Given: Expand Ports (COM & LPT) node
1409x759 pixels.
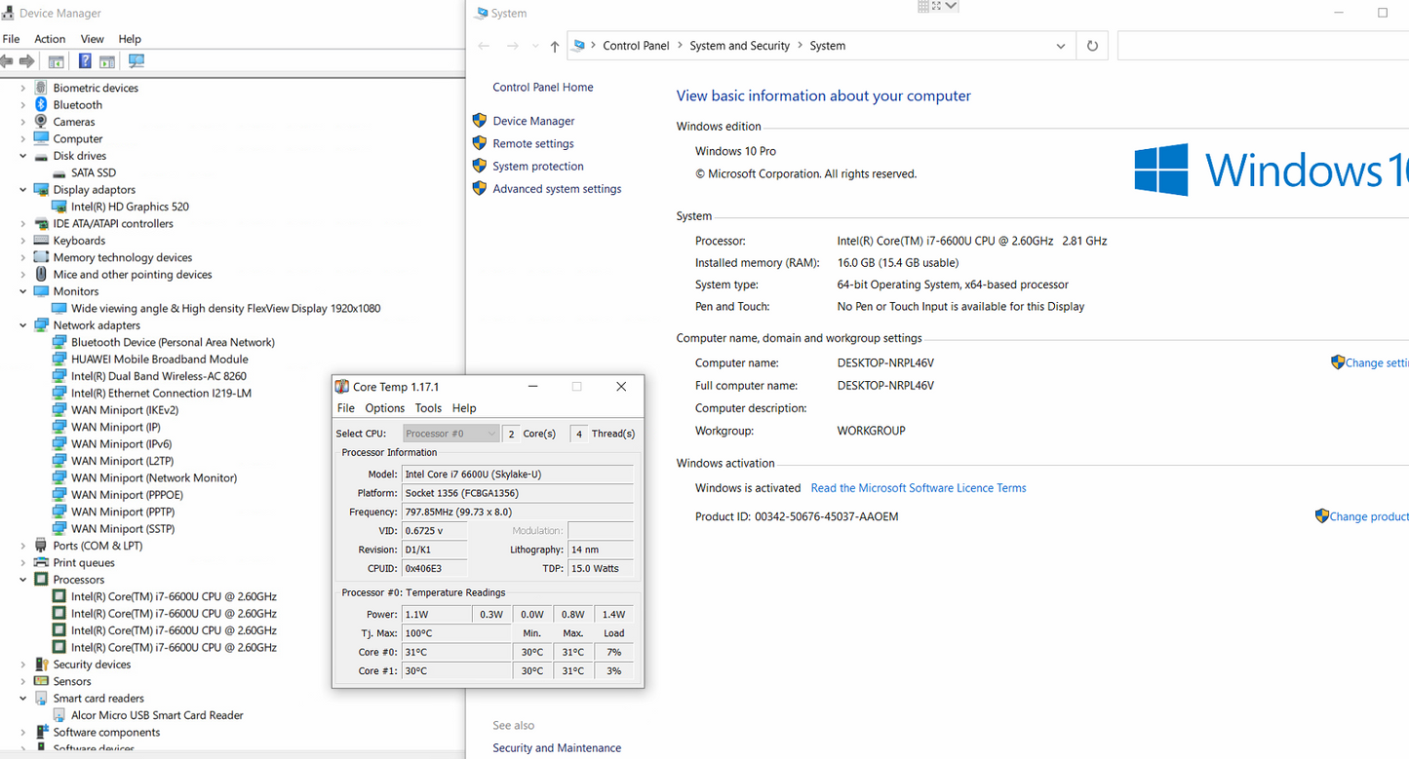Looking at the screenshot, I should (x=23, y=546).
